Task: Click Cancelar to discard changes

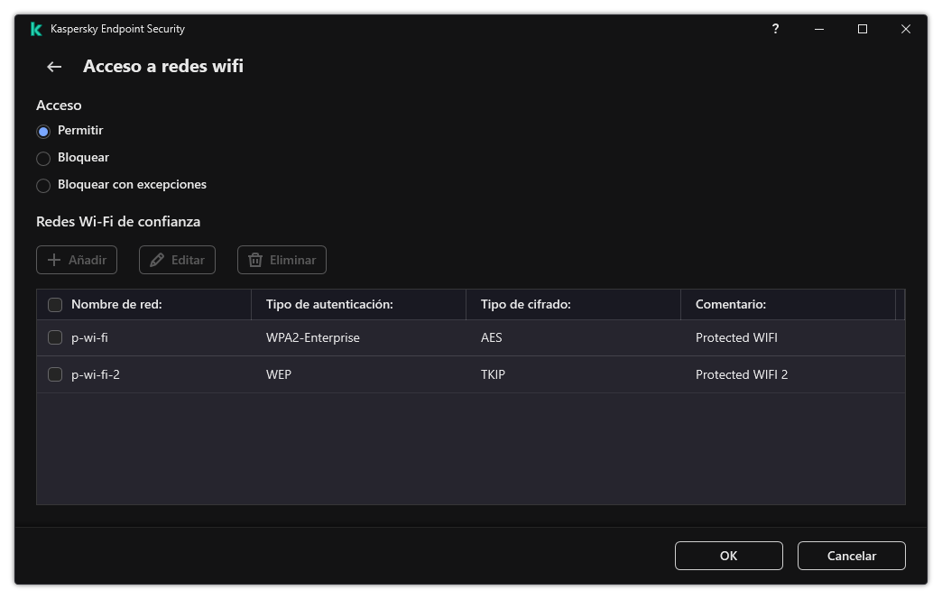Action: click(x=851, y=556)
